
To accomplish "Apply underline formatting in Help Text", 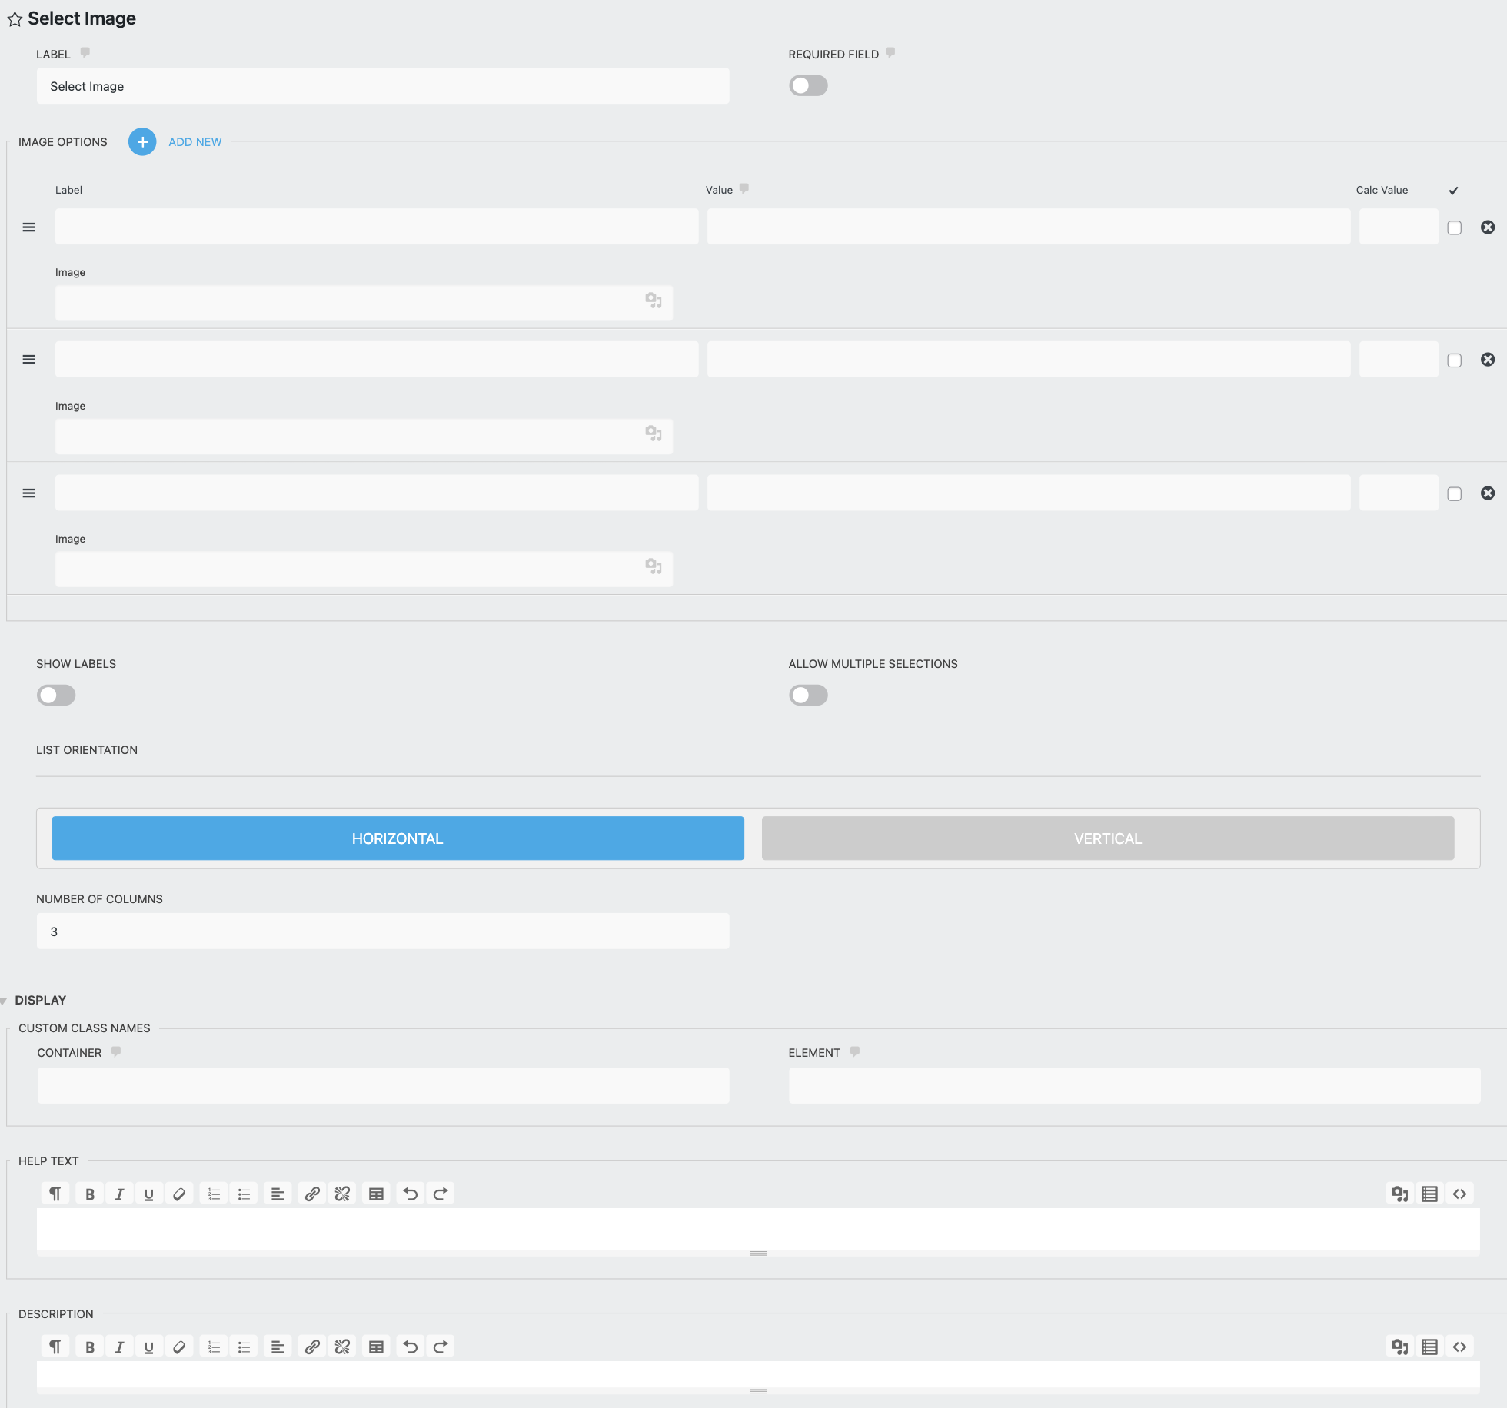I will (148, 1194).
